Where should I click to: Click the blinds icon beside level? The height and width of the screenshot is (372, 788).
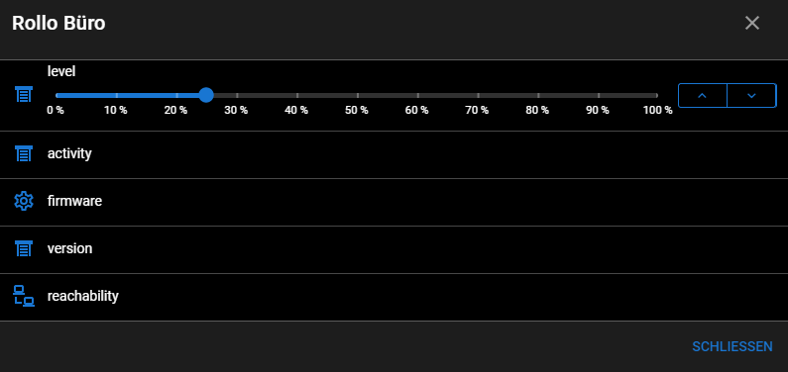tap(24, 94)
